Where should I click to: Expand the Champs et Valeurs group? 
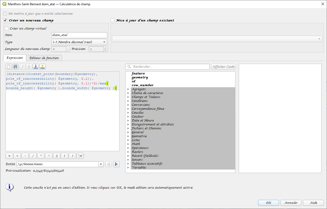click(x=128, y=97)
